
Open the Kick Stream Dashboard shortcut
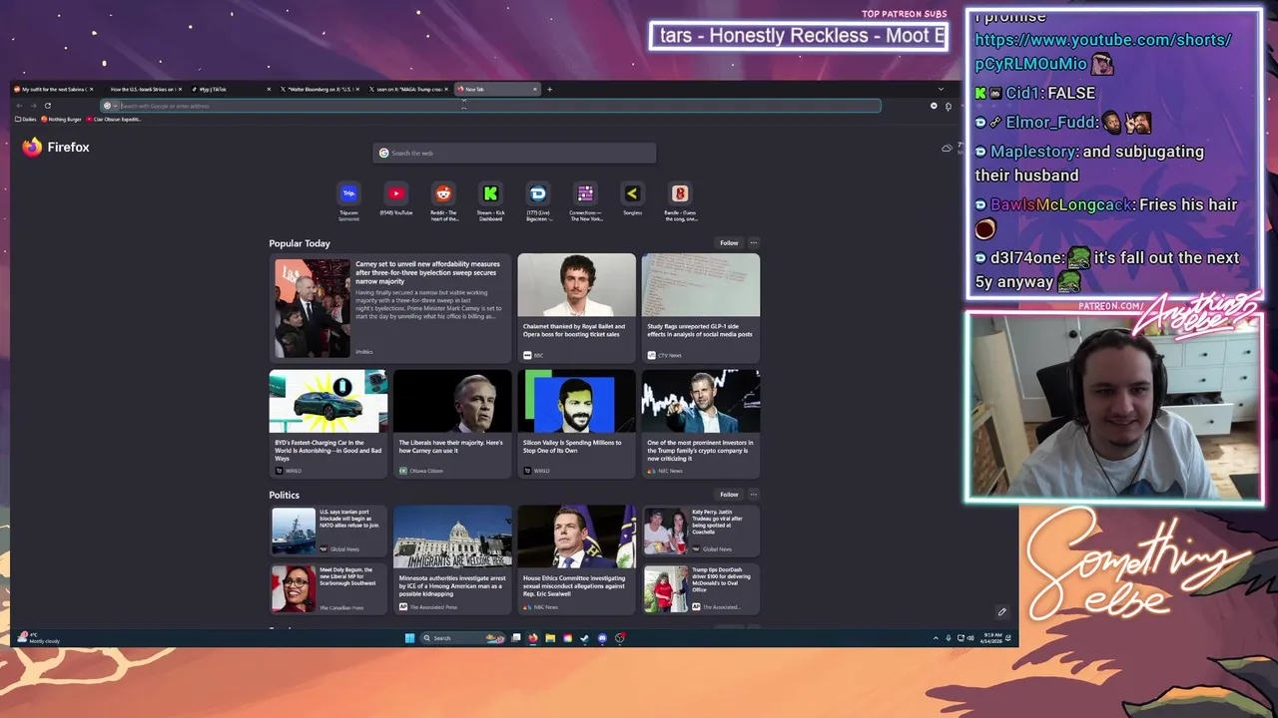[490, 193]
